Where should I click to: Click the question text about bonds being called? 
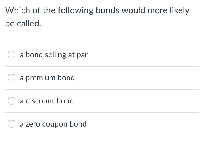[x=97, y=17]
